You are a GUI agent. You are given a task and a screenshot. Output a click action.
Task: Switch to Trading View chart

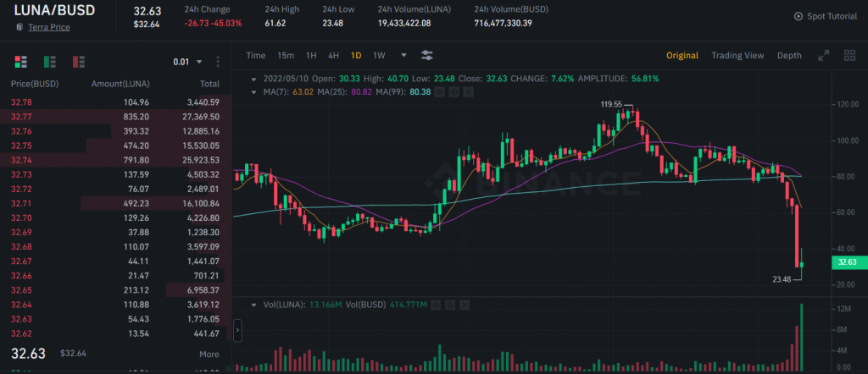737,55
